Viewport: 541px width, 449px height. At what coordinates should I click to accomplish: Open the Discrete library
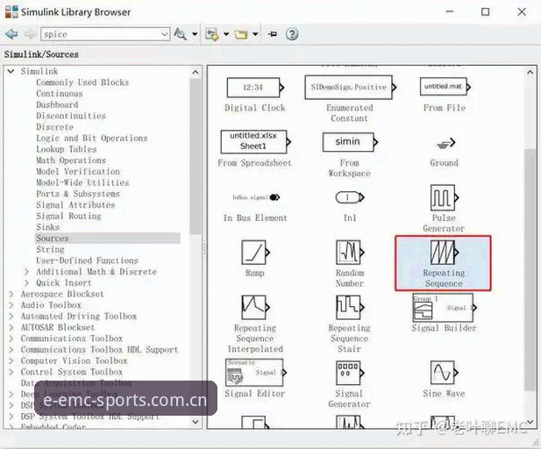(x=55, y=127)
